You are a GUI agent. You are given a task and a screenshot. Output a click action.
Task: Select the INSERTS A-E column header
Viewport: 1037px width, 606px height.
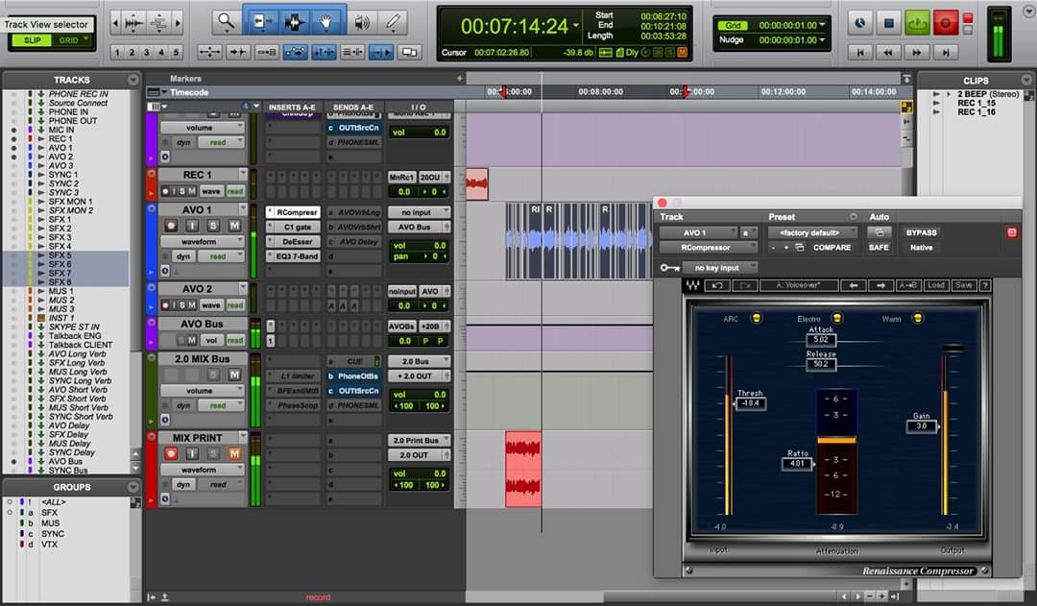[292, 107]
